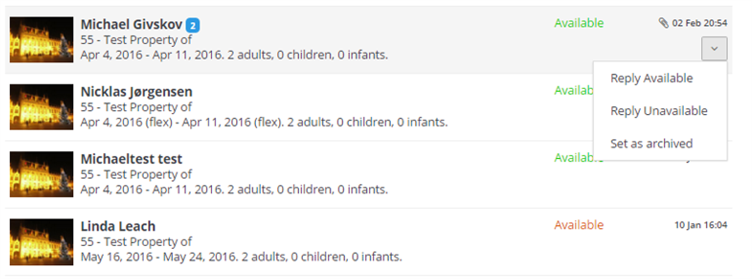Open the Michaeltest test property thumbnail

(42, 174)
